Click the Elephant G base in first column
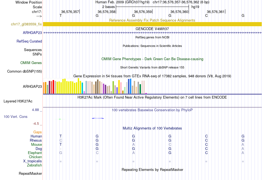Viewport: 262px width, 180px height. (61, 153)
